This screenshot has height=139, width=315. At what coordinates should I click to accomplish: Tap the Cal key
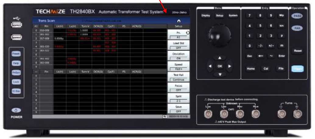(266, 69)
